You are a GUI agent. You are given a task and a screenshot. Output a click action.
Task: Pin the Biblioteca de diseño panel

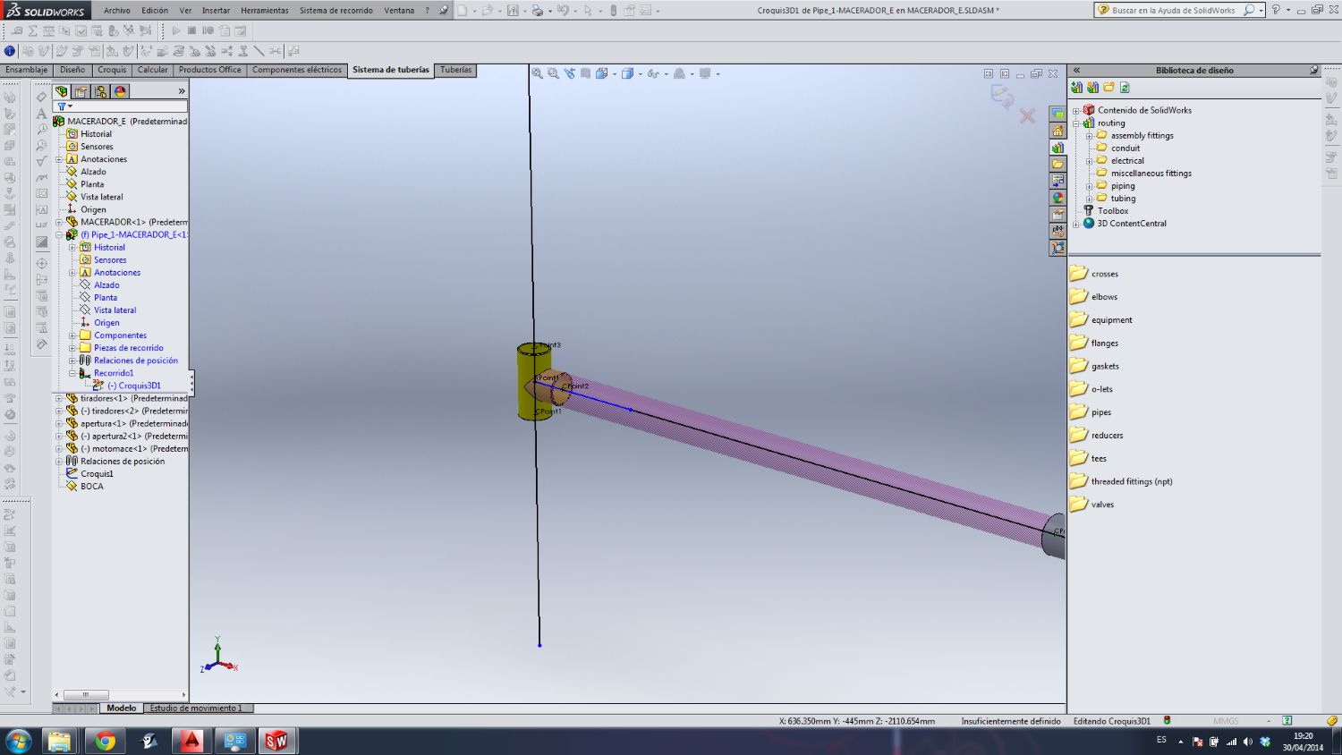click(x=1313, y=70)
